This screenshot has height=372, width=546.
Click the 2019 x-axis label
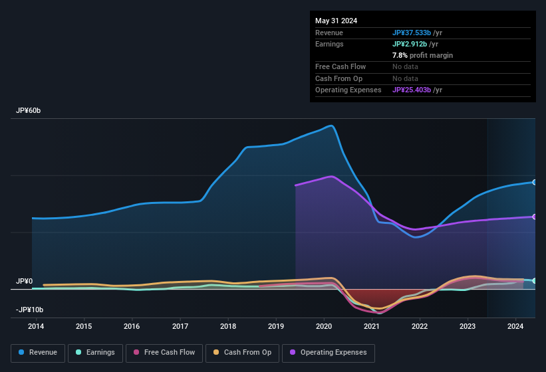pyautogui.click(x=276, y=326)
